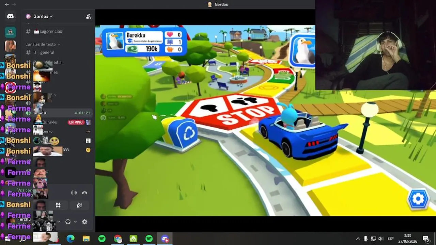Click user Burakku in voice channel
Image resolution: width=436 pixels, height=245 pixels.
pyautogui.click(x=50, y=122)
